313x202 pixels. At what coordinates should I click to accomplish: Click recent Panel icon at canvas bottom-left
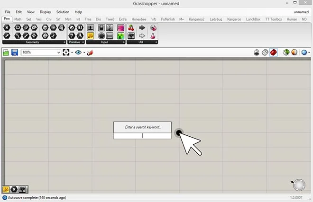pos(6,189)
